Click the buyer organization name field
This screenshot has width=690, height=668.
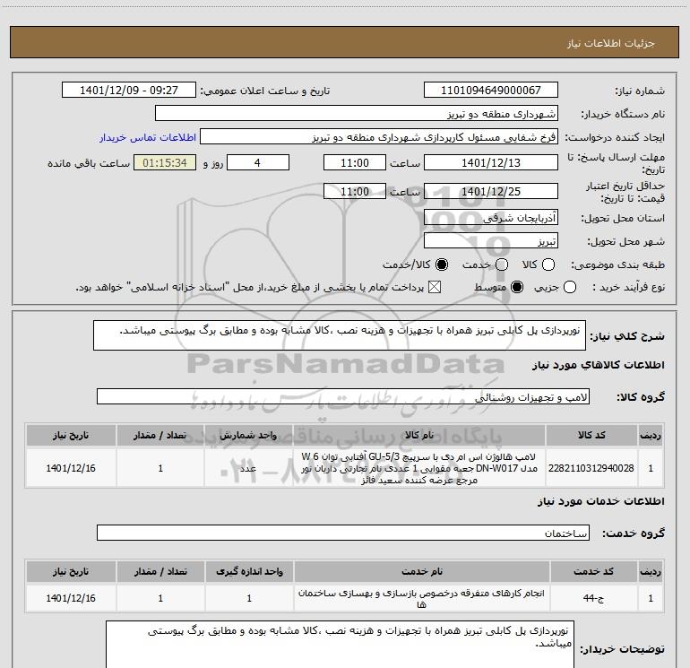357,113
